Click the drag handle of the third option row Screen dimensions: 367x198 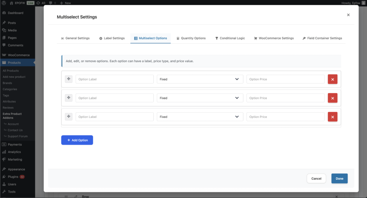click(x=68, y=117)
